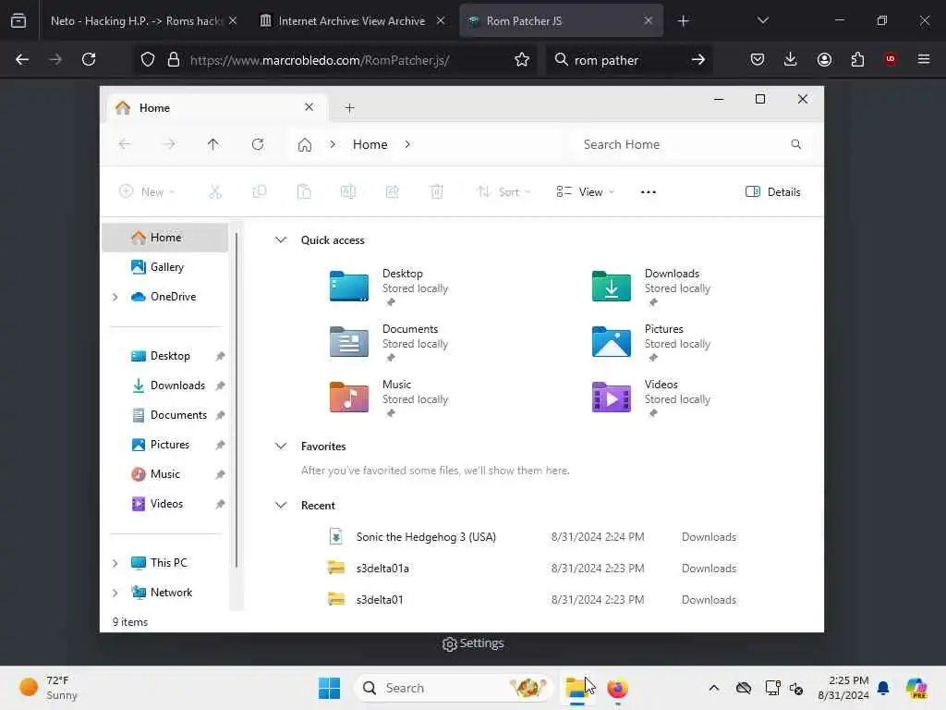The image size is (946, 710).
Task: Click the Delete trash icon in Explorer
Action: [x=437, y=192]
